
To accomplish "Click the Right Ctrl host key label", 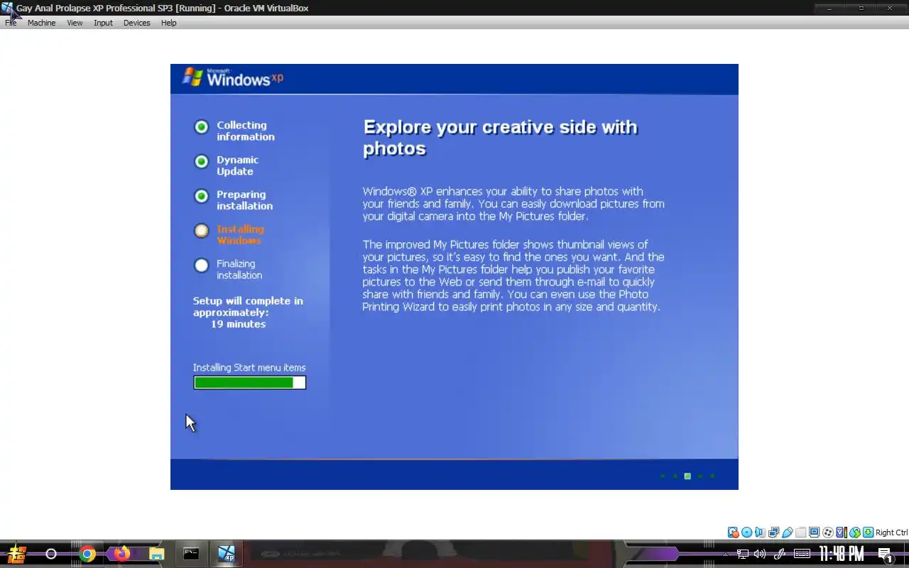I will [891, 532].
